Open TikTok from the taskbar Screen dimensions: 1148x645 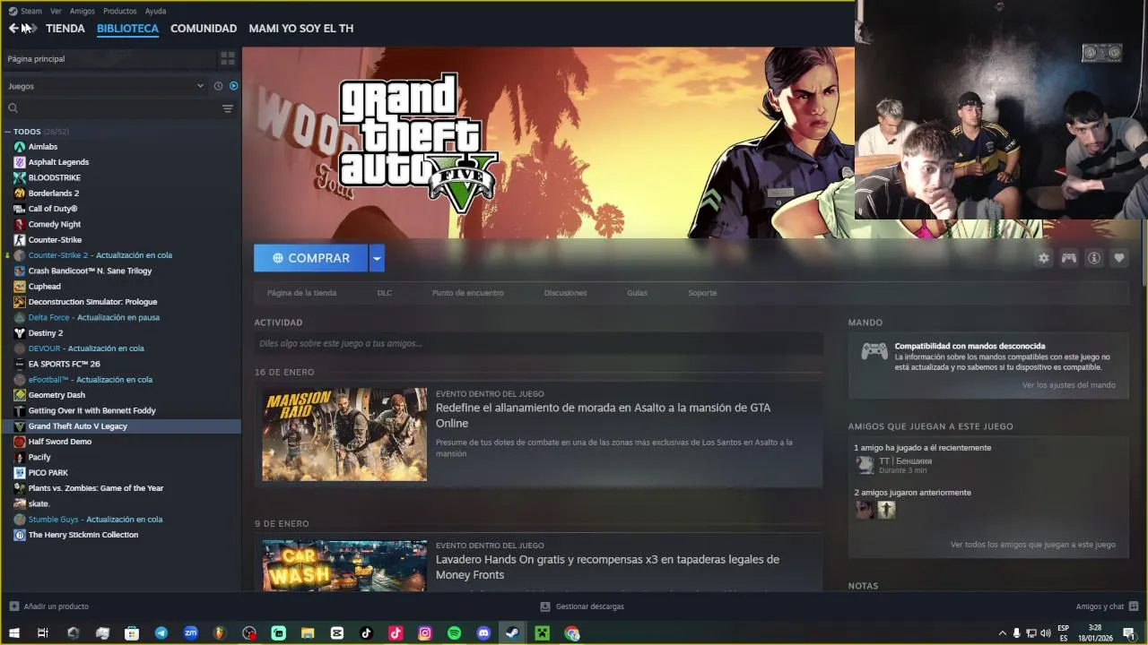(366, 633)
